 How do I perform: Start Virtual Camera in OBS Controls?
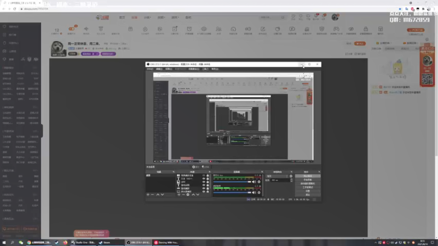click(x=308, y=184)
